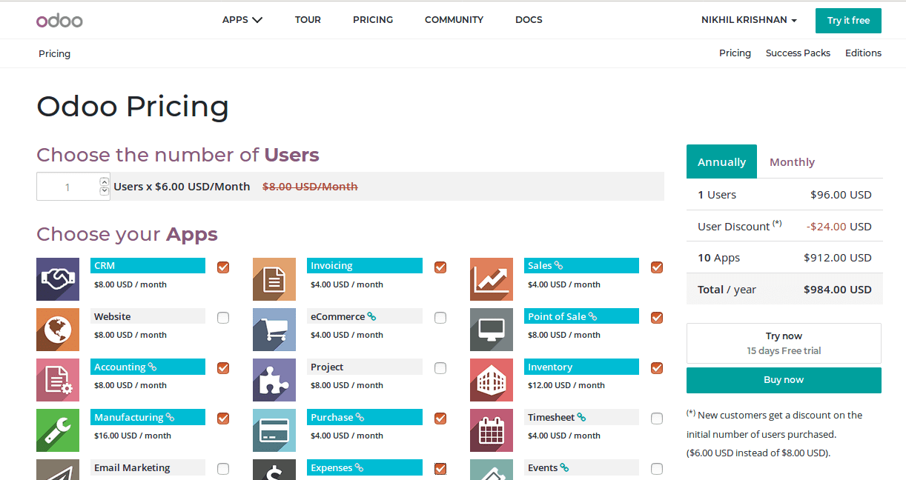This screenshot has width=906, height=480.
Task: Select the Timesheet calendar icon
Action: coord(492,430)
